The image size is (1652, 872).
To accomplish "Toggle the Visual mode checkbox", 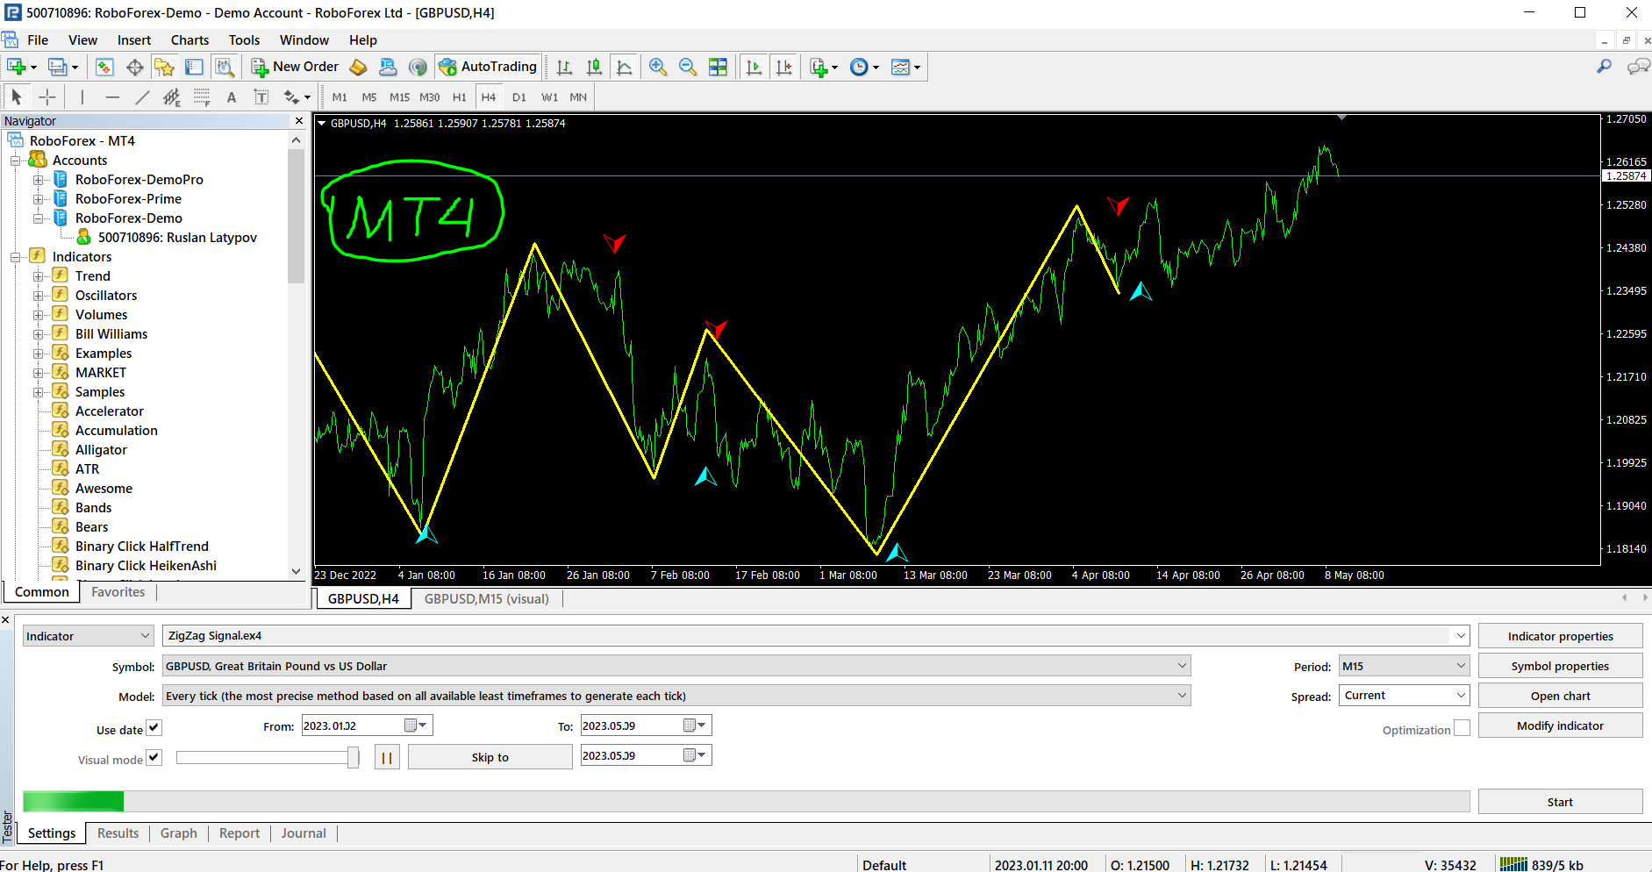I will point(154,757).
